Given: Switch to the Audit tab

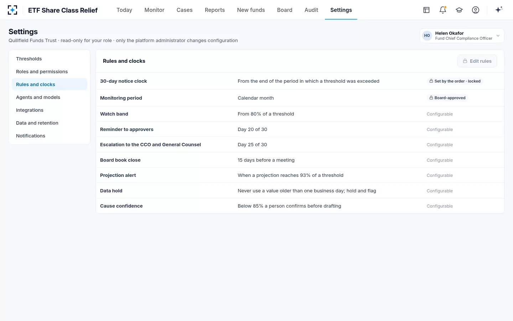Looking at the screenshot, I should (x=311, y=10).
